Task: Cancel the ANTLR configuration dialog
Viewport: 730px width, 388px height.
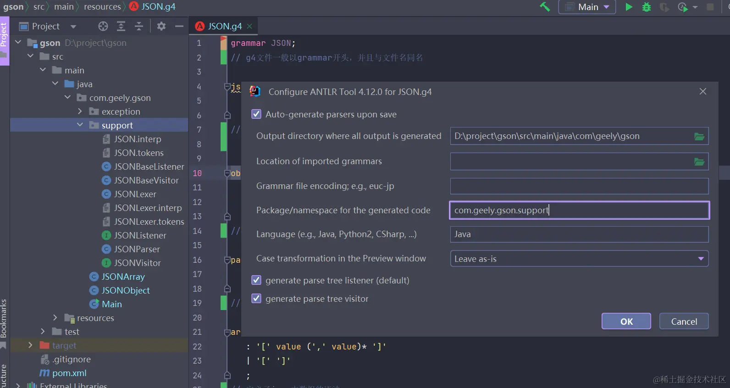Action: [x=684, y=321]
